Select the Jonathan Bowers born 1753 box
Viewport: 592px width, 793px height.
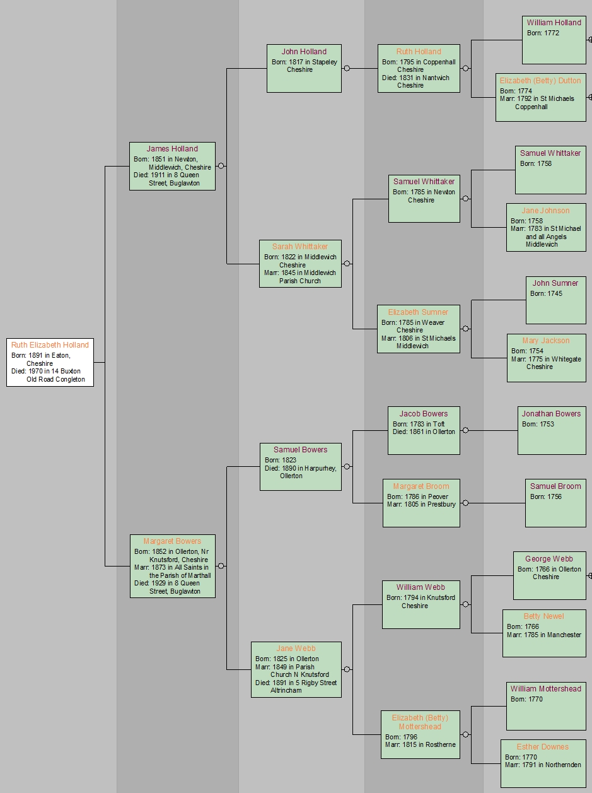[x=551, y=431]
